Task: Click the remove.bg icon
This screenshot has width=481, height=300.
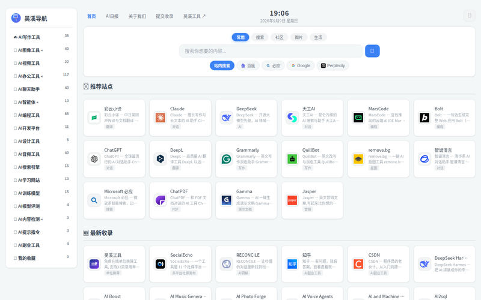Action: (358, 159)
